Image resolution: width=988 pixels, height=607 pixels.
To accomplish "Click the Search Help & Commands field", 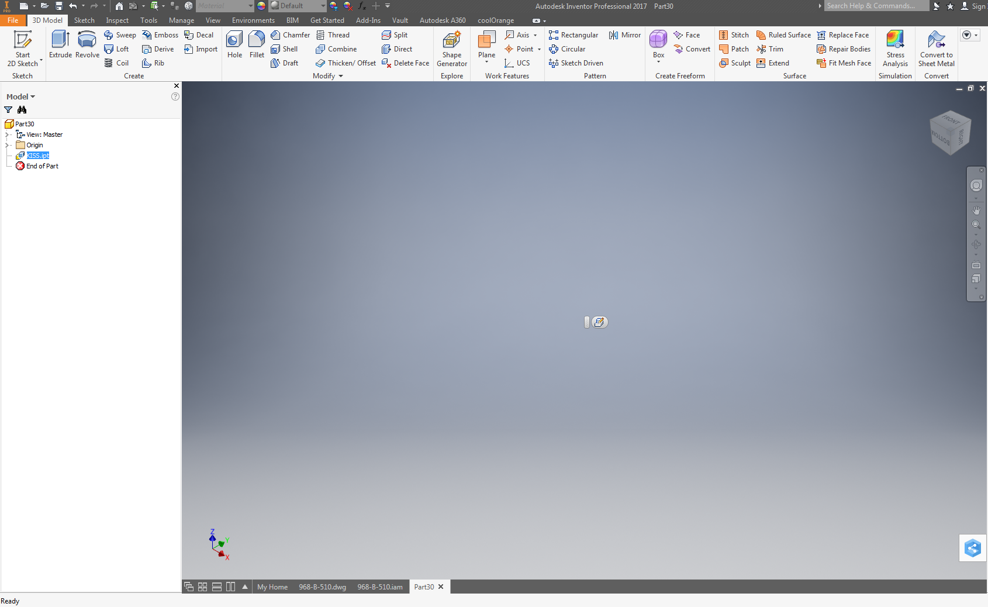I will [x=877, y=6].
